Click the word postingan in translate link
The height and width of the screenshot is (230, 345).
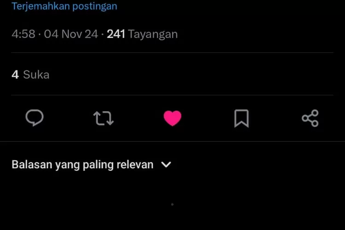click(x=95, y=6)
